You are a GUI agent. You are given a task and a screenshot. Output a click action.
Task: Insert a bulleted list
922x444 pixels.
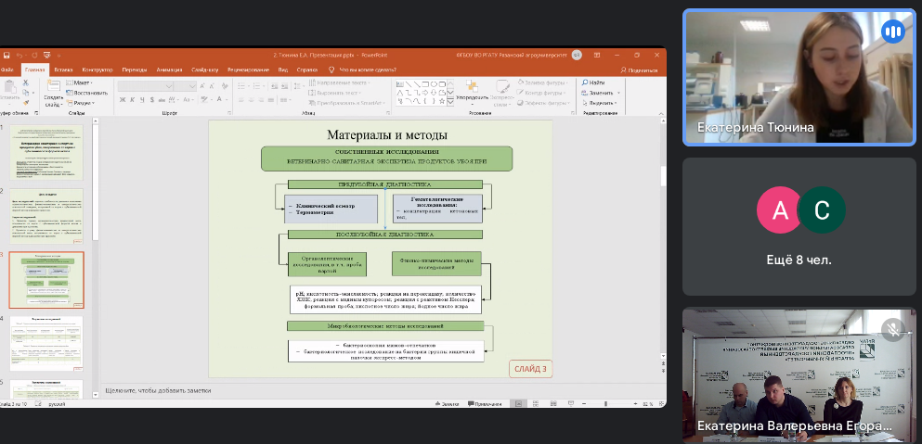[240, 86]
